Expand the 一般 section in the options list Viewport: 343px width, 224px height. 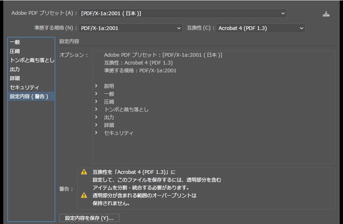click(x=96, y=94)
